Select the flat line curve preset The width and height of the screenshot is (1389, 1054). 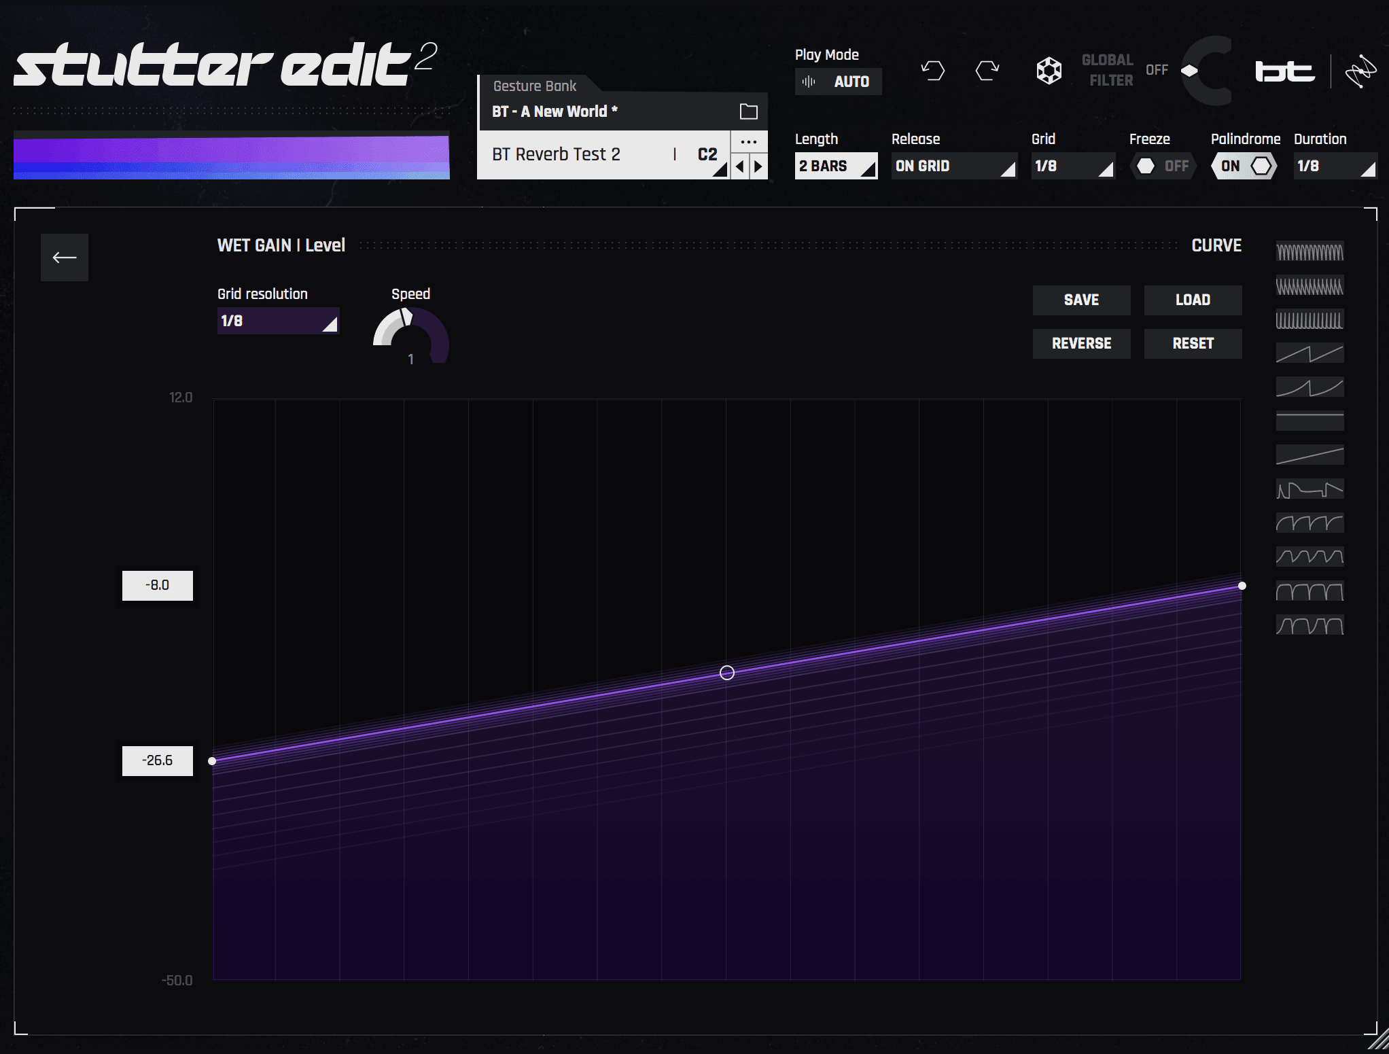[1309, 421]
